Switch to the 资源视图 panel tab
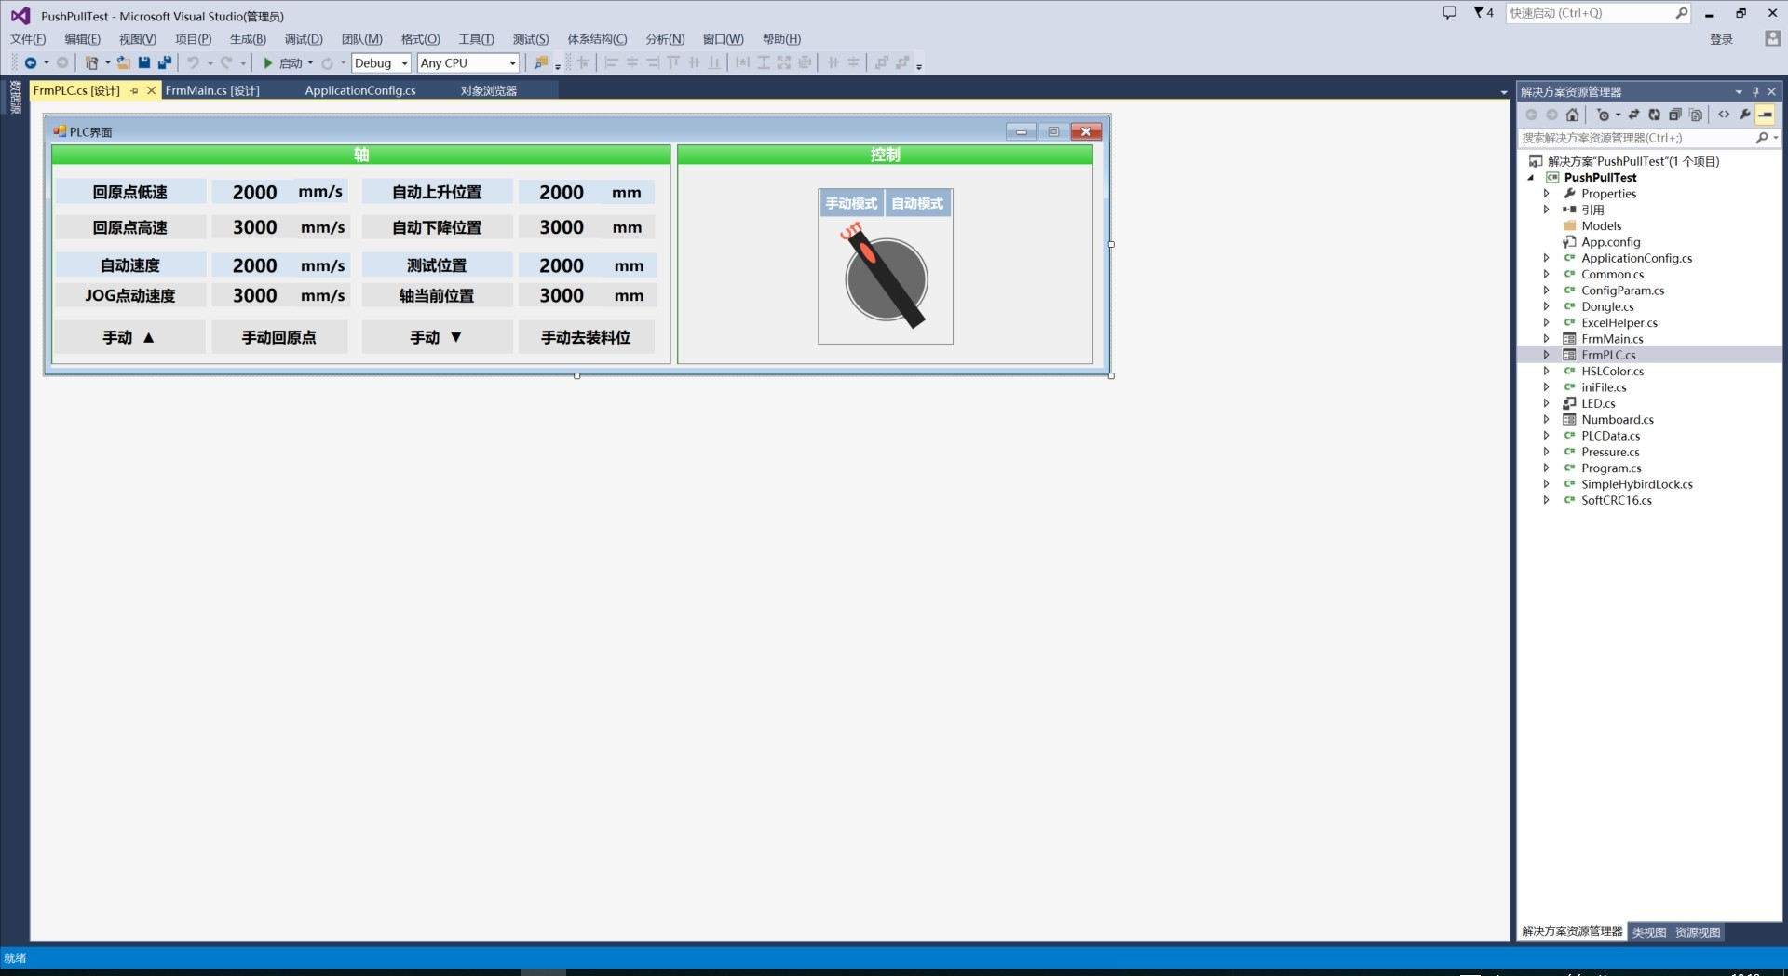 click(x=1698, y=932)
